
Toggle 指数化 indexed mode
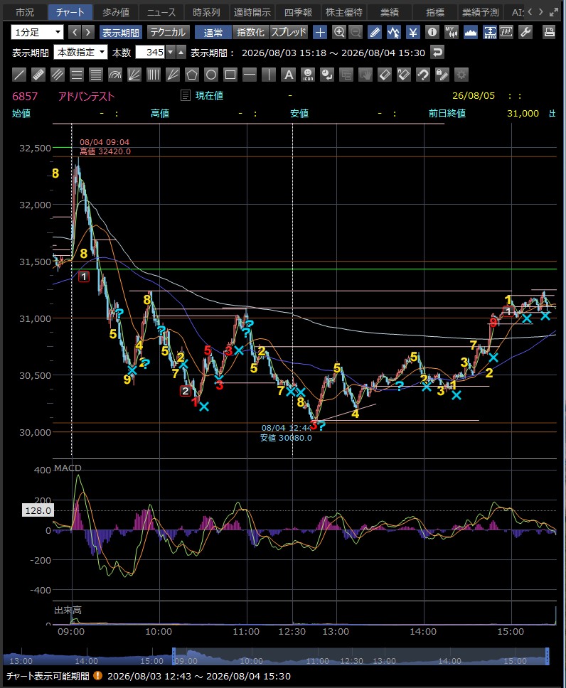pos(251,33)
